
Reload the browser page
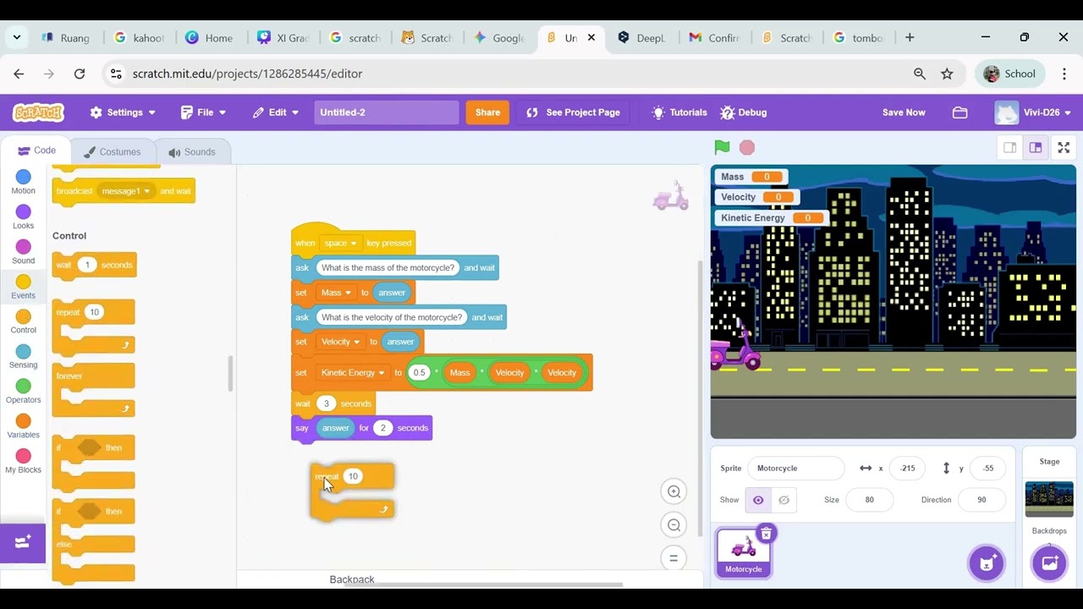[79, 74]
